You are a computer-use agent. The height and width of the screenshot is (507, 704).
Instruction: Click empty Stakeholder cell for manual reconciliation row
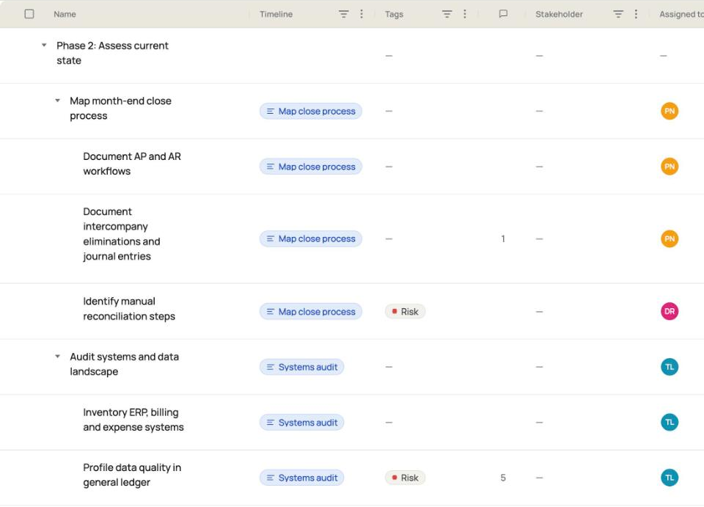(x=539, y=312)
